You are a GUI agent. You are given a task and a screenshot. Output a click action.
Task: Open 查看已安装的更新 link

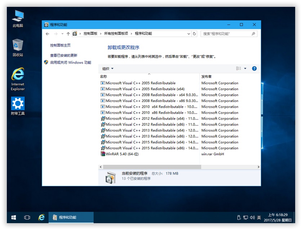pos(63,56)
